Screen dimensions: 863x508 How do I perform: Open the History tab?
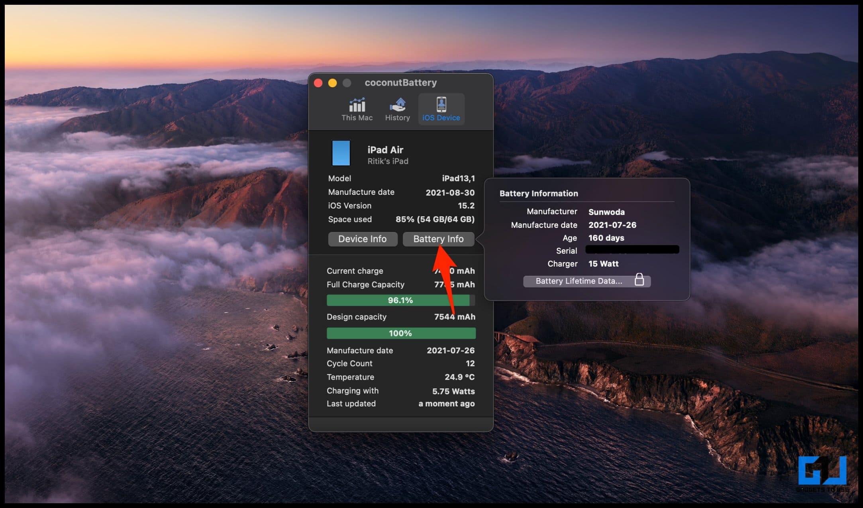397,110
